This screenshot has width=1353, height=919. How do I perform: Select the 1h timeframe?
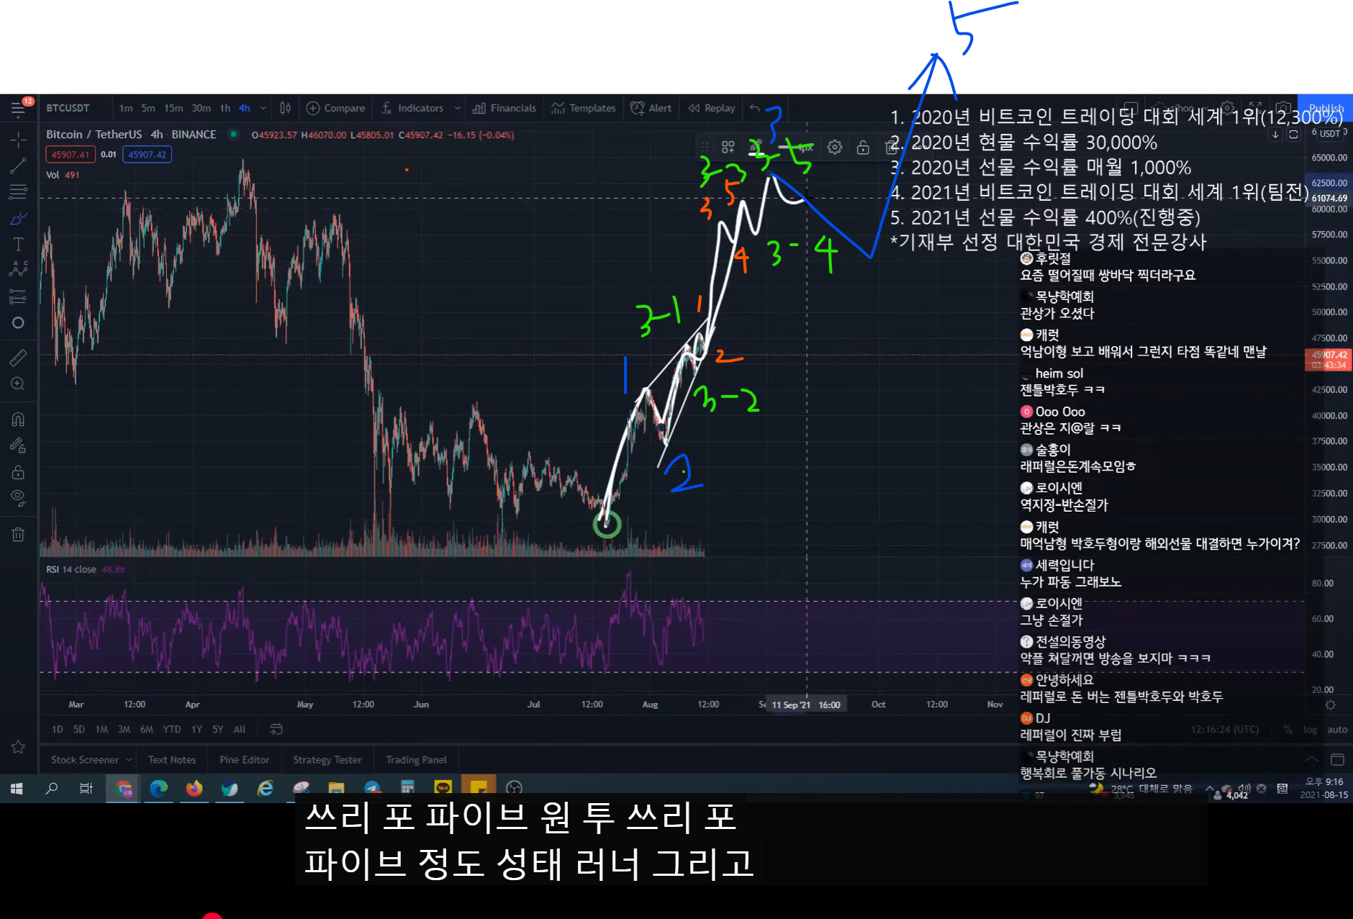[225, 108]
